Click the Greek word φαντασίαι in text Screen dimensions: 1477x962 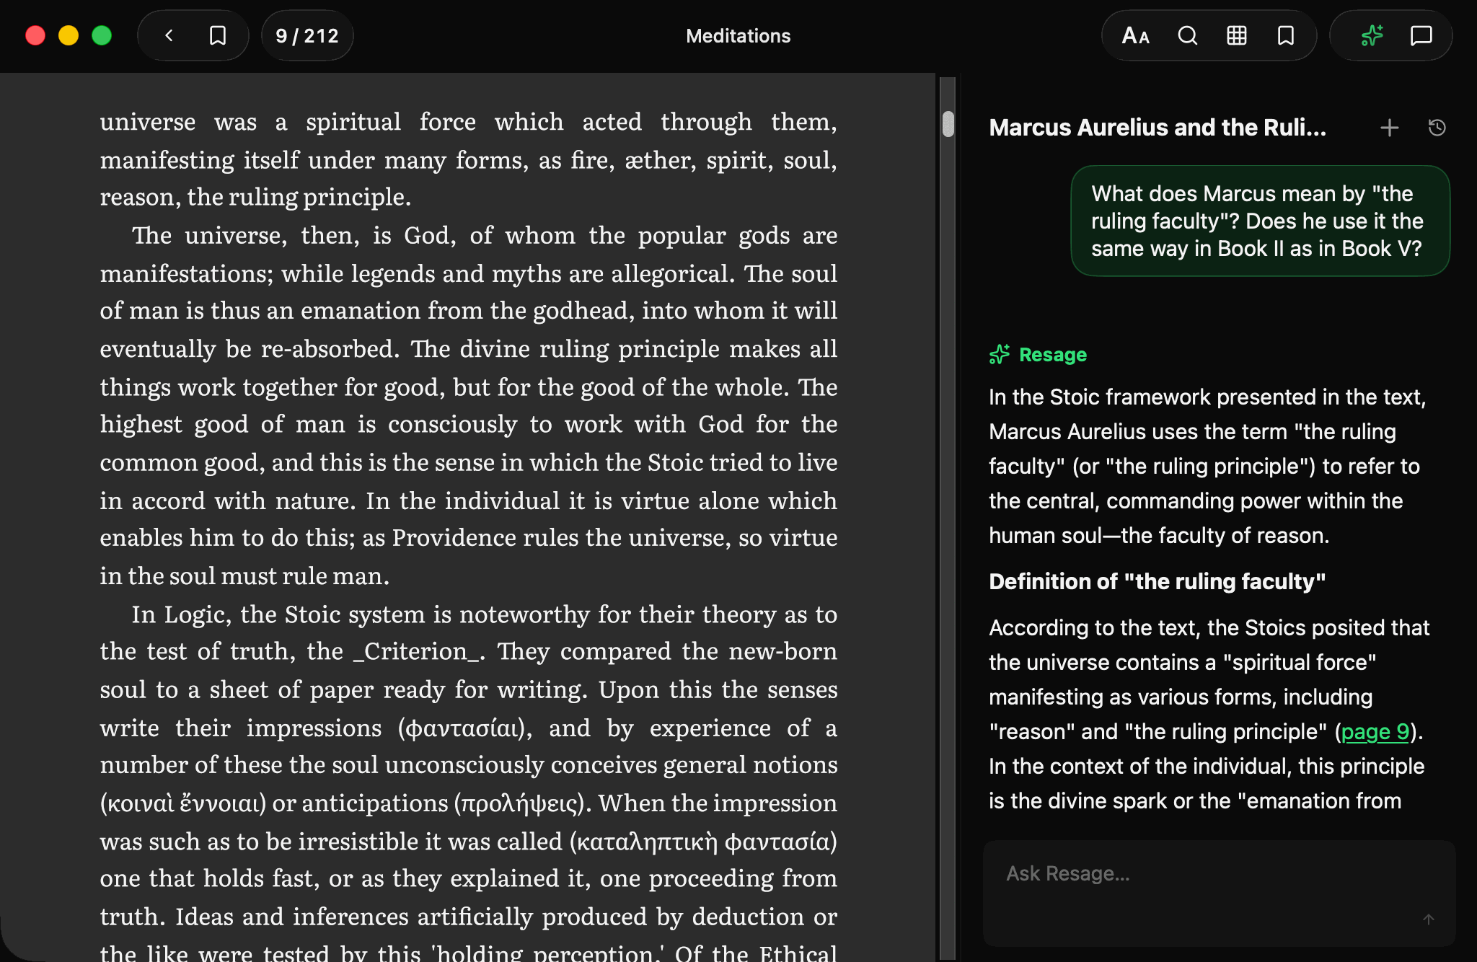point(464,728)
